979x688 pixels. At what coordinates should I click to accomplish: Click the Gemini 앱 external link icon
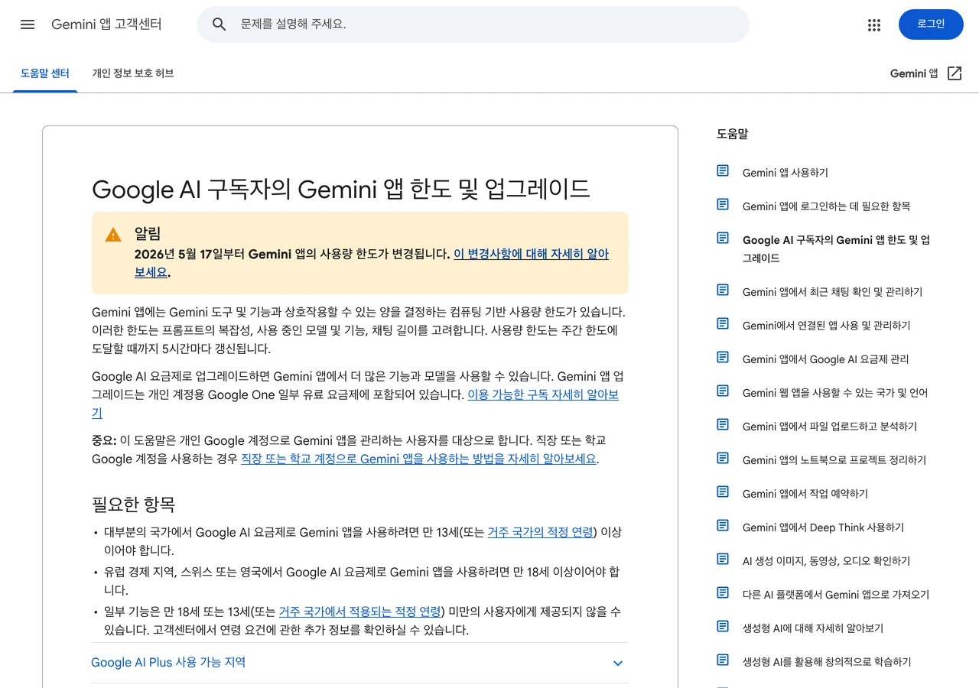(955, 73)
